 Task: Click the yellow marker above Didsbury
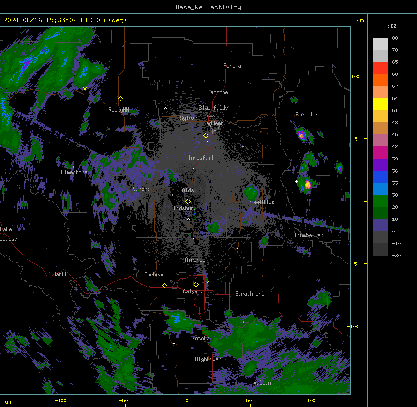pyautogui.click(x=188, y=202)
